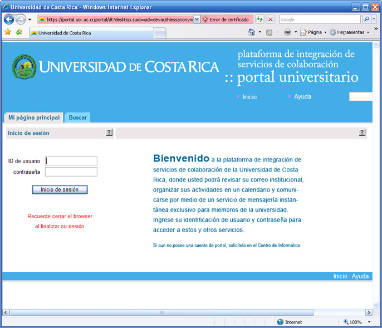Click the help icon in Inicio de sesión panel

click(x=109, y=133)
